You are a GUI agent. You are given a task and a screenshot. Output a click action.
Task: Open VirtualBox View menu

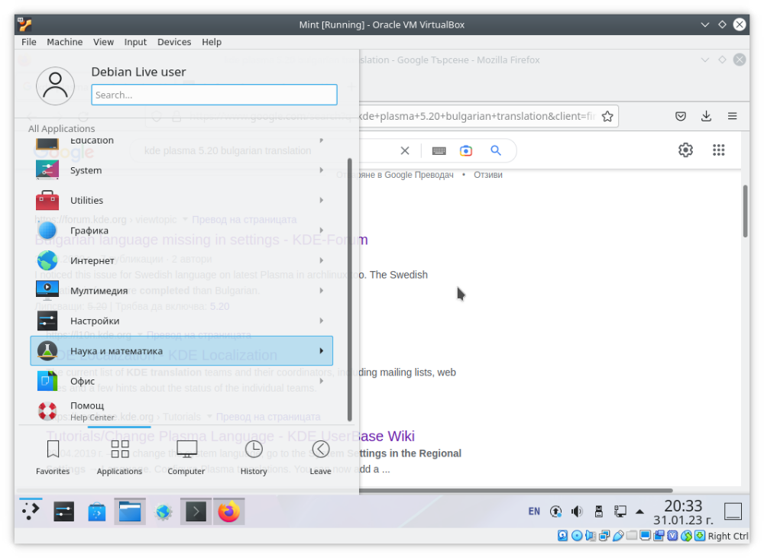(103, 42)
